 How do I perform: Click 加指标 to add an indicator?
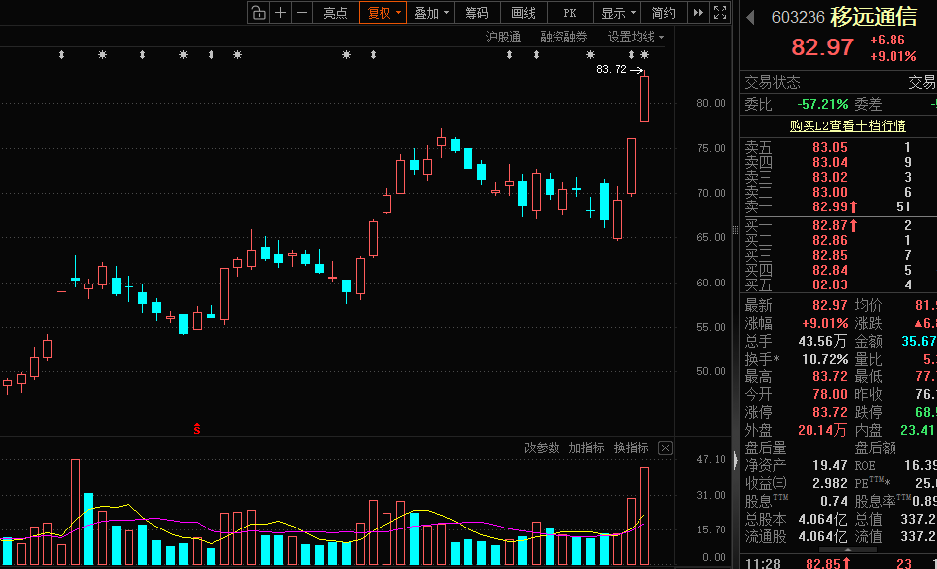click(x=586, y=447)
